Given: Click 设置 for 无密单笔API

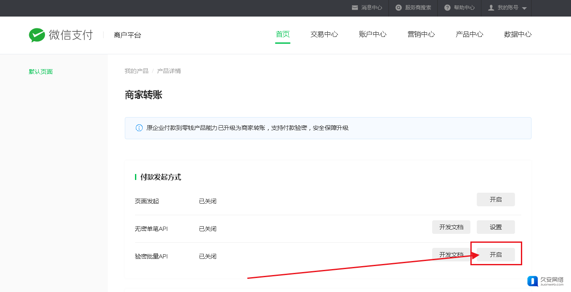Looking at the screenshot, I should click(495, 227).
